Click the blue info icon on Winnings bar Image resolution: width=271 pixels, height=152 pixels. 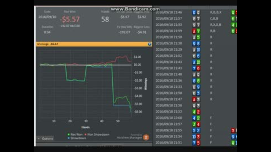[x=150, y=44]
